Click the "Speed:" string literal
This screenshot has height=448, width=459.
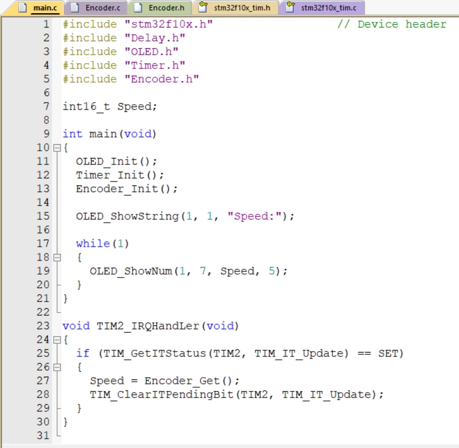coord(255,216)
